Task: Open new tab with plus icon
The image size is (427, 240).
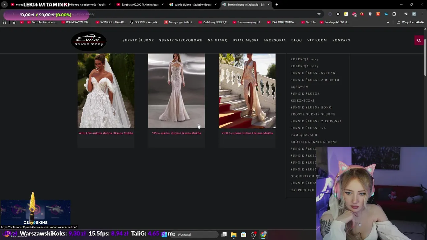Action: coord(277,5)
